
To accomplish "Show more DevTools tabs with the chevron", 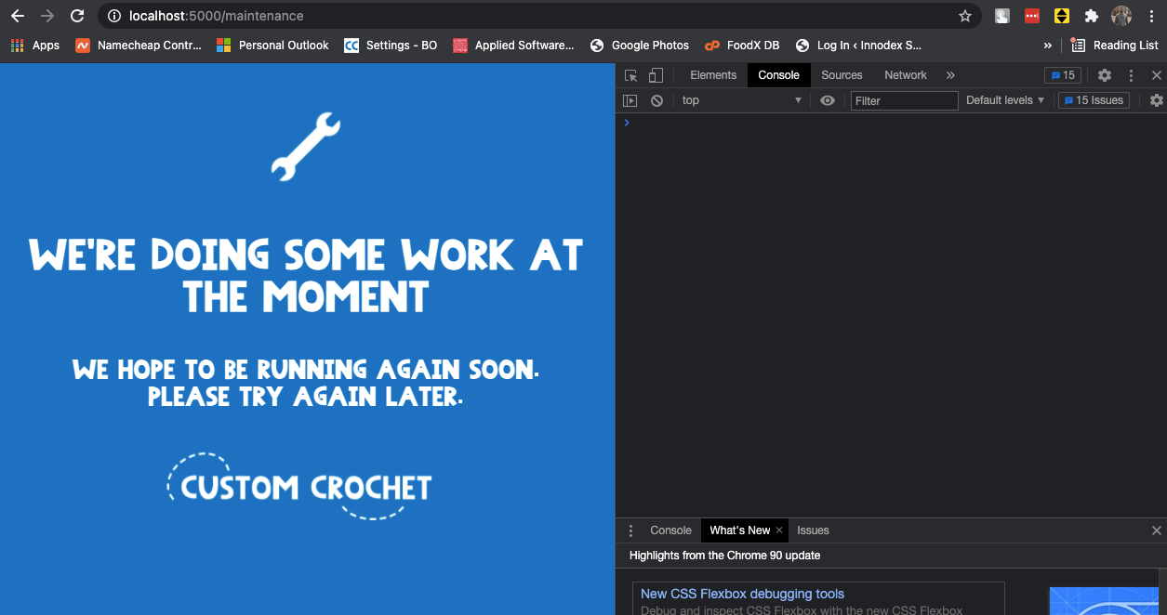I will [x=950, y=75].
